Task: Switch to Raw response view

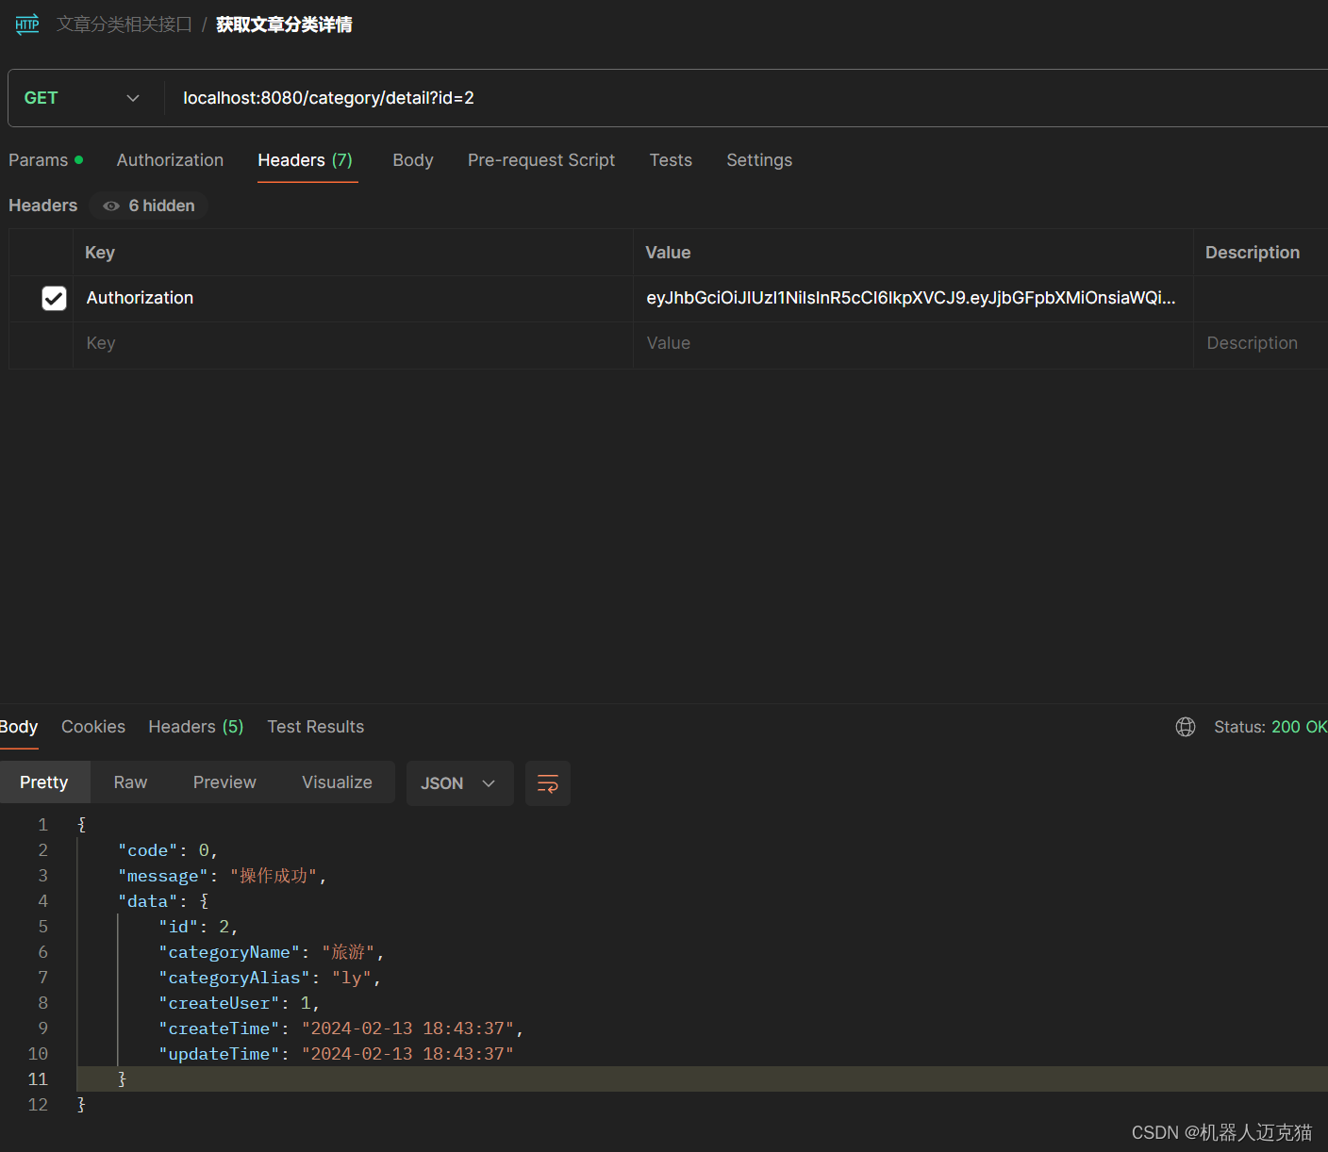Action: coord(130,782)
